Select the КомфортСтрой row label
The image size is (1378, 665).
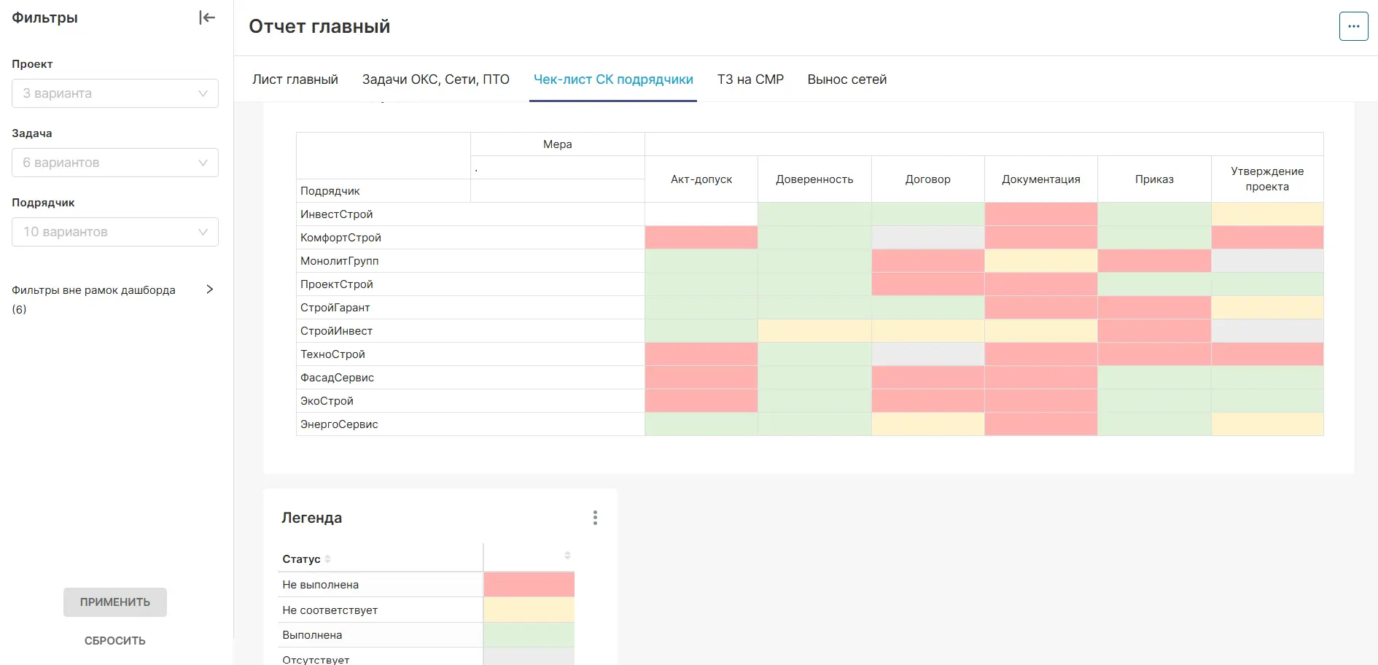(340, 238)
